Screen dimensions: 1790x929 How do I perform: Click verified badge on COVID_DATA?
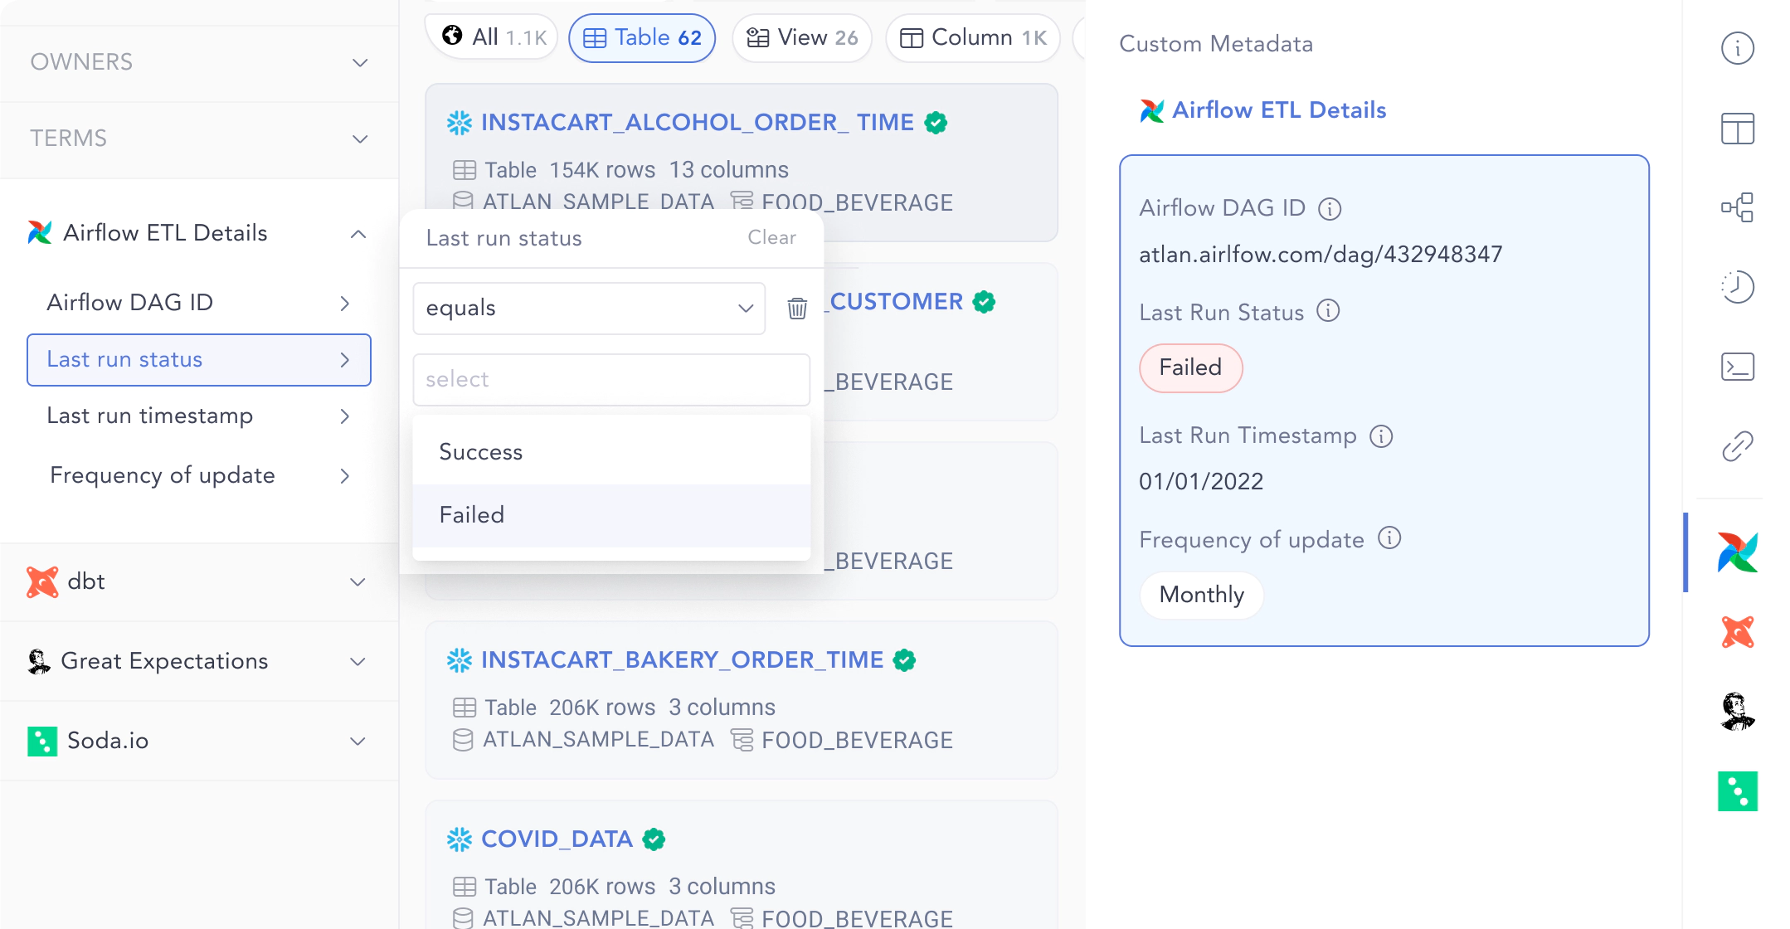coord(654,839)
